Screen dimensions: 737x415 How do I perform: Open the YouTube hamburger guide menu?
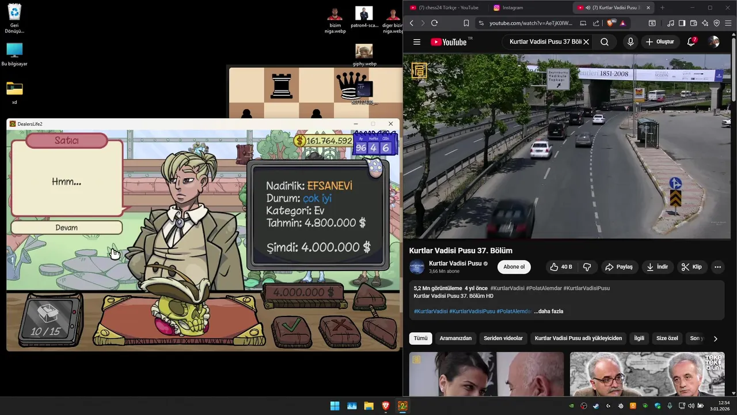click(x=417, y=42)
